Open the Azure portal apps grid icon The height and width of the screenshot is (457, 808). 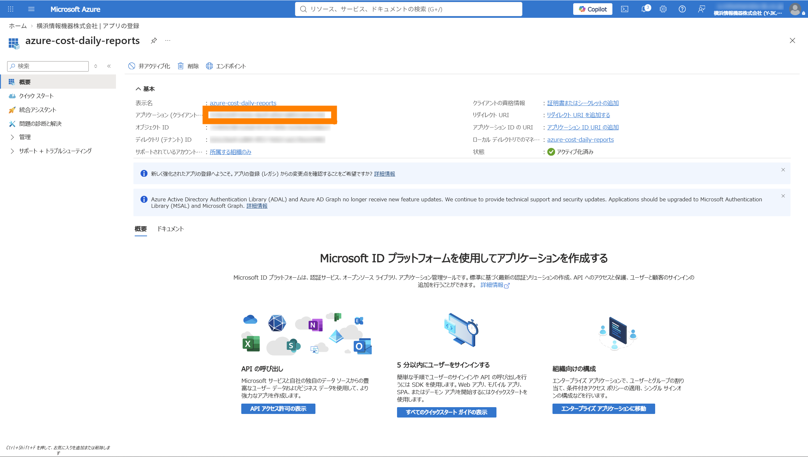11,9
